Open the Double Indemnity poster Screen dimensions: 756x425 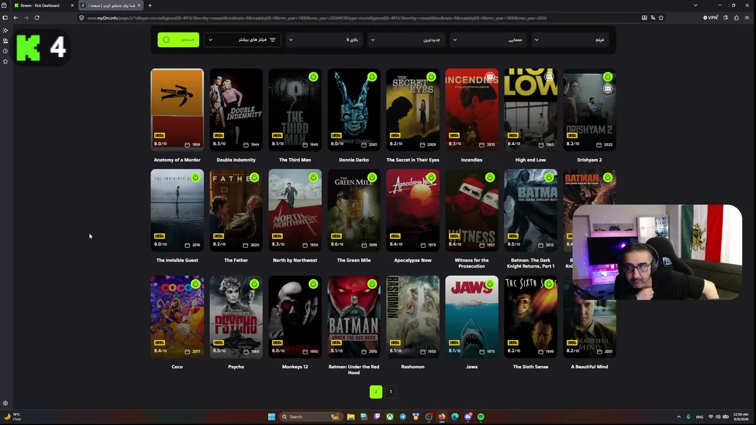pos(236,110)
